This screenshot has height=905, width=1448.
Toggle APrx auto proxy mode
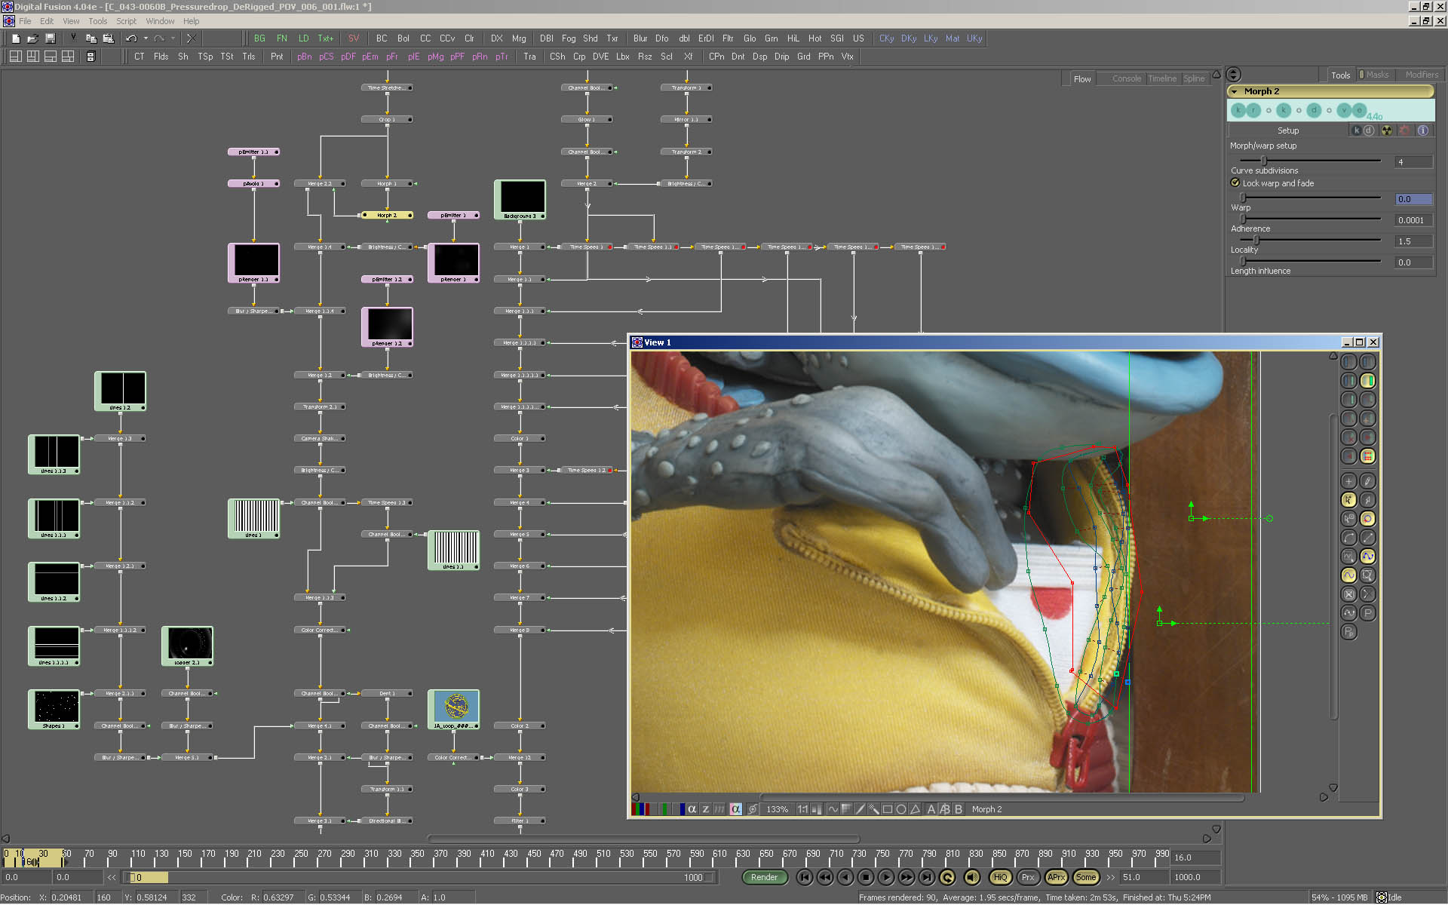point(1057,877)
